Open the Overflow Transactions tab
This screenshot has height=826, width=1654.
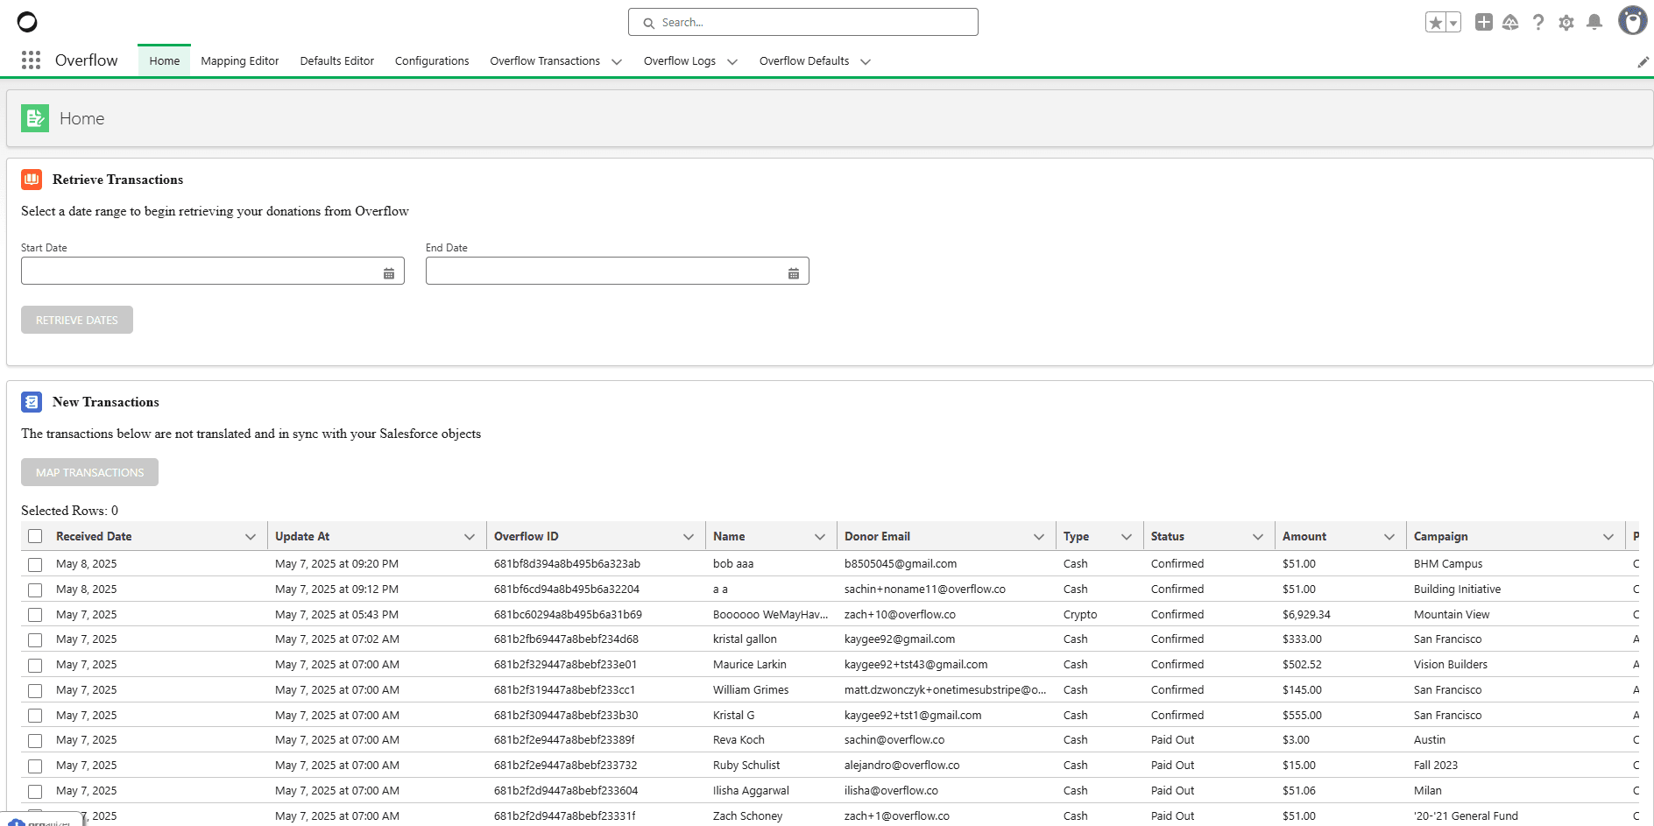pyautogui.click(x=545, y=60)
